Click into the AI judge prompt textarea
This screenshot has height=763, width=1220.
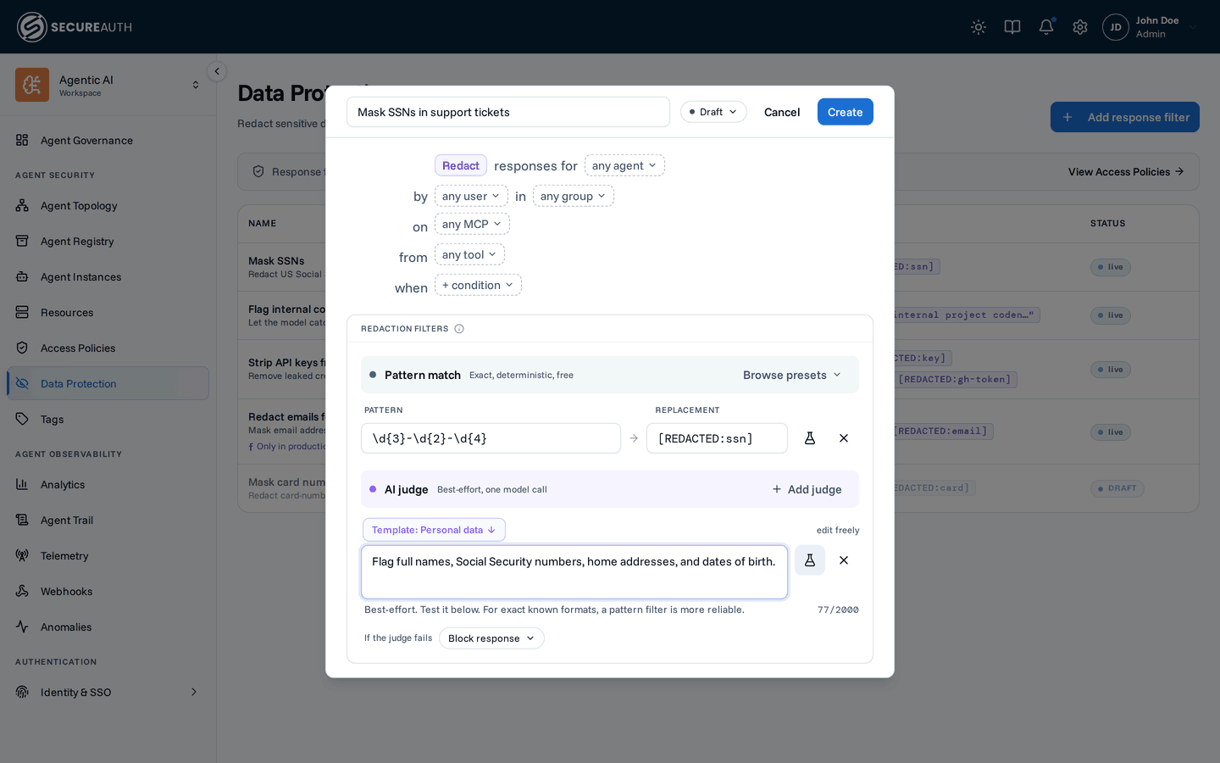(x=574, y=572)
